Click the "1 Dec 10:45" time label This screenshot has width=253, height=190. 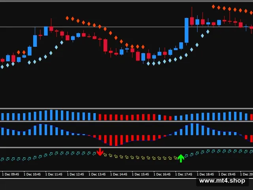[32, 174]
